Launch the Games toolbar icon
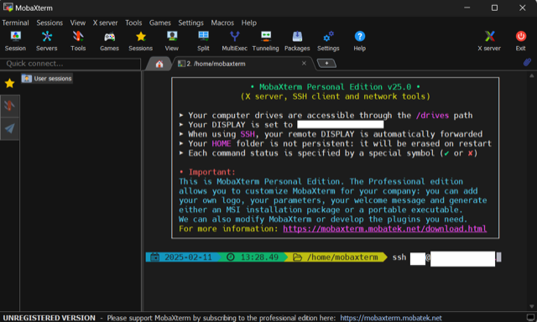The width and height of the screenshot is (537, 322). pyautogui.click(x=110, y=41)
